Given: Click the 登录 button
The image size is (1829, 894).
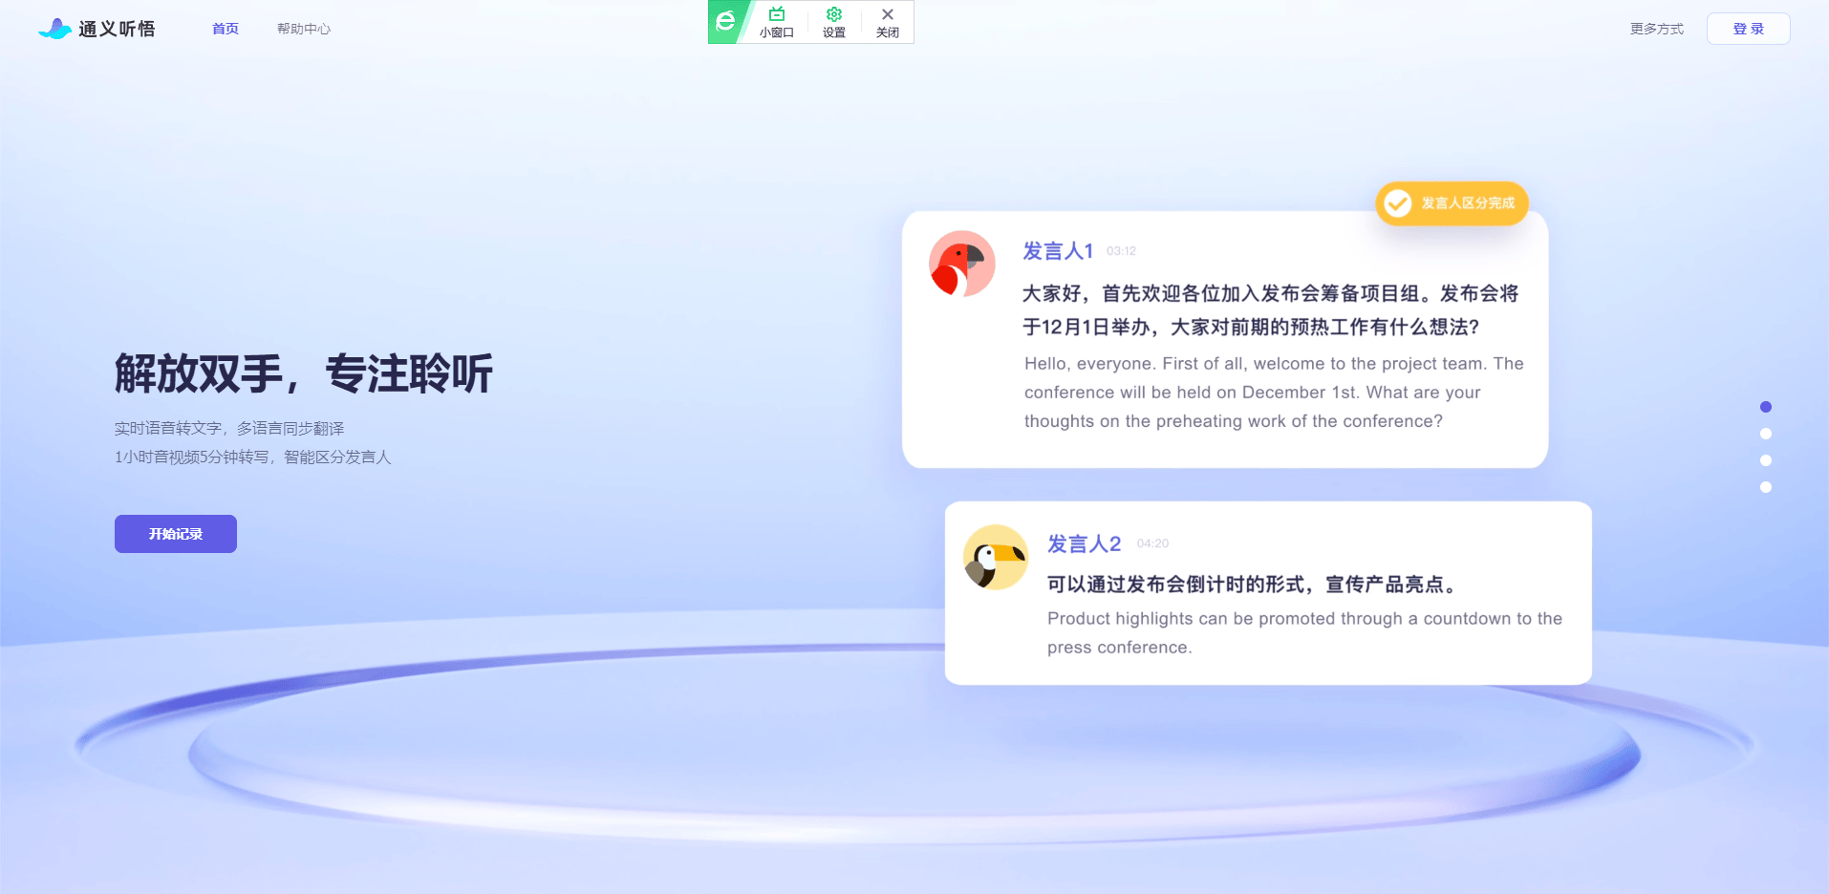Looking at the screenshot, I should [x=1747, y=28].
